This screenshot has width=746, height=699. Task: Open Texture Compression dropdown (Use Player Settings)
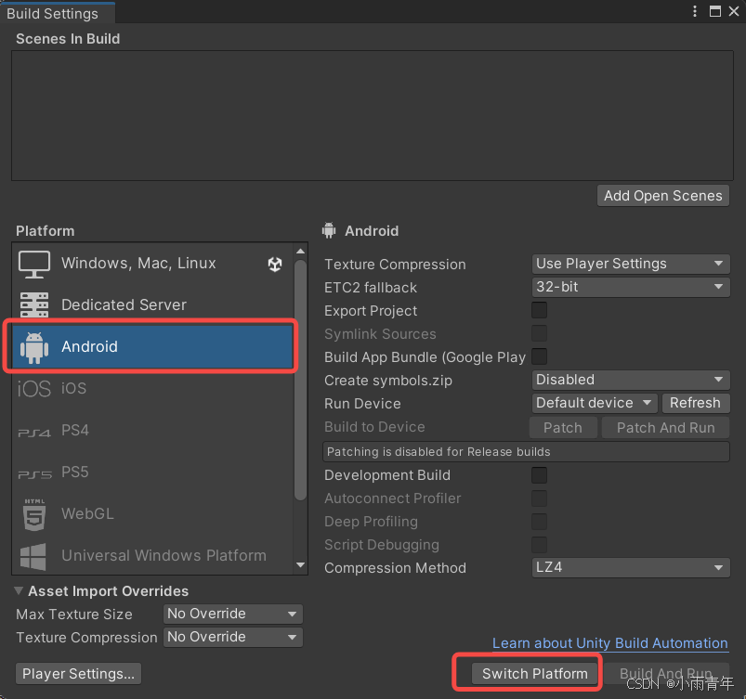tap(631, 264)
